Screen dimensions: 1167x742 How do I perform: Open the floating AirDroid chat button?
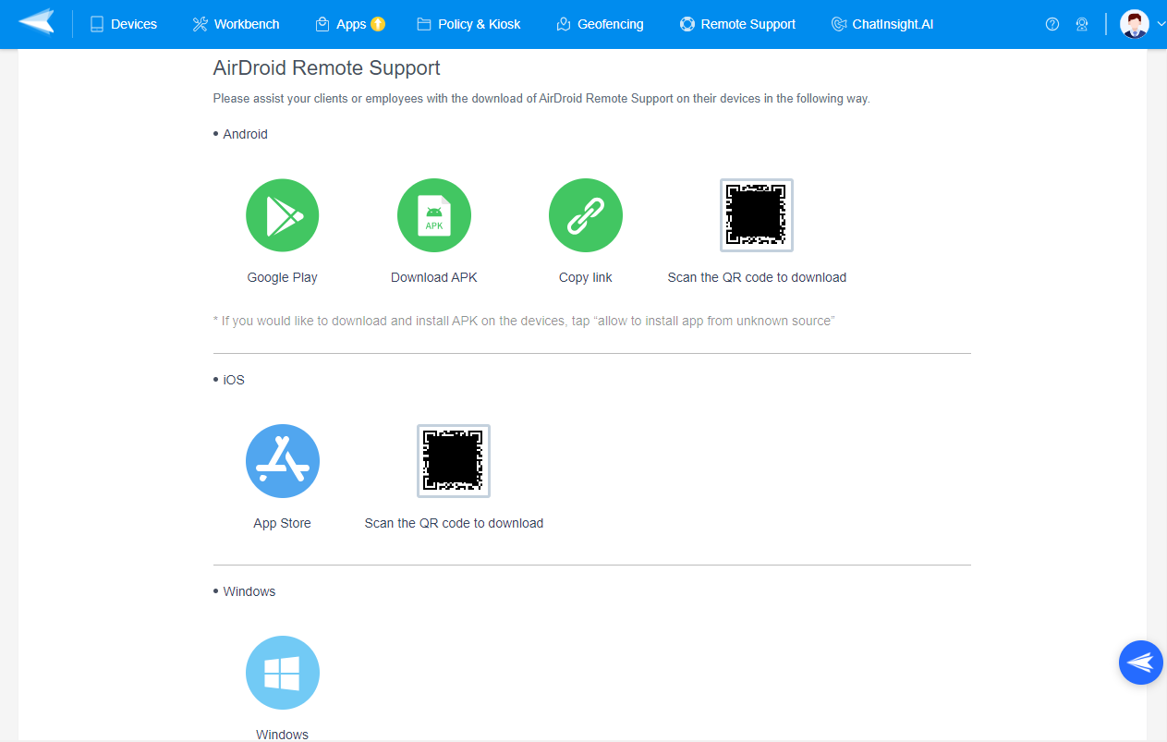click(x=1141, y=663)
